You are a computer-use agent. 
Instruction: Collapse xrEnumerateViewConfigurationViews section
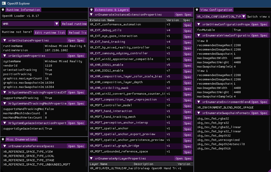pos(199,35)
